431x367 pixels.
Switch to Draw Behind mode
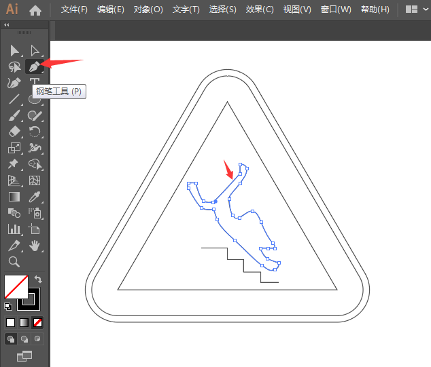pyautogui.click(x=24, y=339)
